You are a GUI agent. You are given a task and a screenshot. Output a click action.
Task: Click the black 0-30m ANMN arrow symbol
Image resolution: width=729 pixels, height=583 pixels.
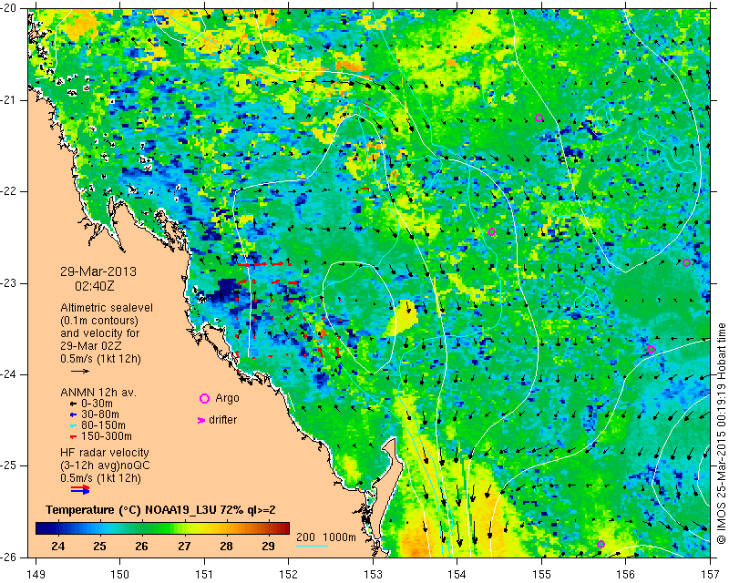(73, 404)
